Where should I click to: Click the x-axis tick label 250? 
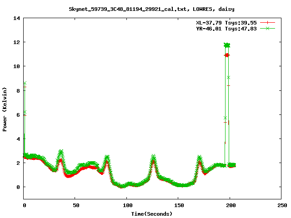[x=282, y=205]
